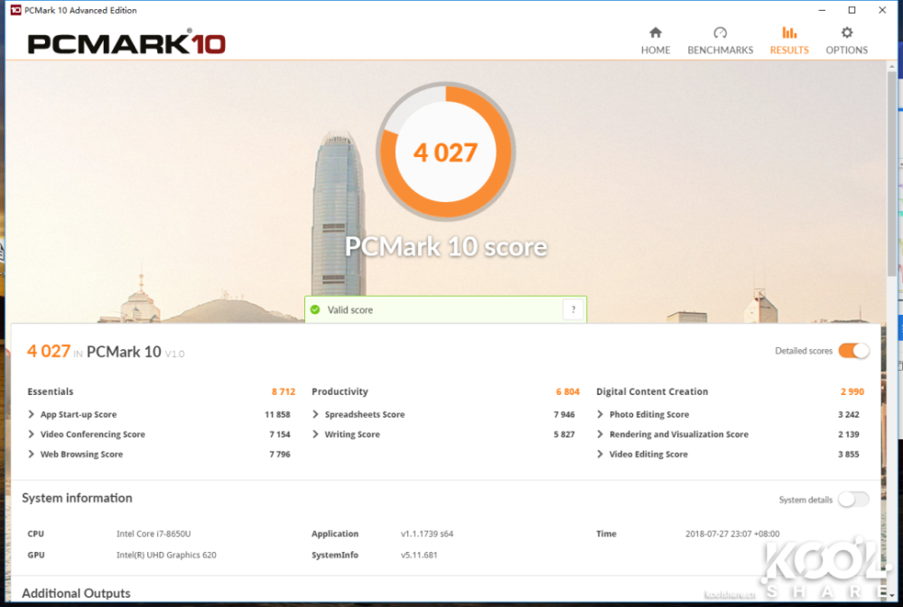Switch to the Results tab
Image resolution: width=903 pixels, height=607 pixels.
coord(789,41)
